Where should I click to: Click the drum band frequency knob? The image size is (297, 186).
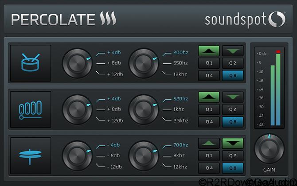(143, 63)
